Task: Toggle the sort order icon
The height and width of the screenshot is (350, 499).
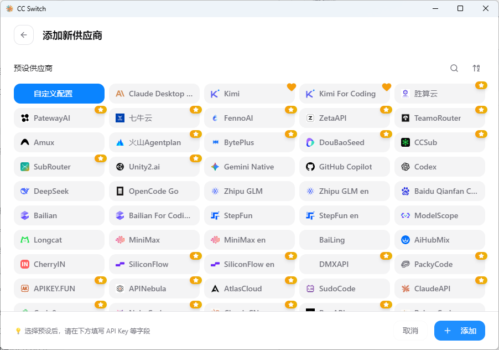Action: point(476,68)
